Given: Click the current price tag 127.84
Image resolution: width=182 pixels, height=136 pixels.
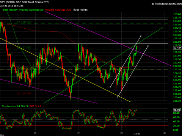Looking at the screenshot, I should pyautogui.click(x=177, y=48).
